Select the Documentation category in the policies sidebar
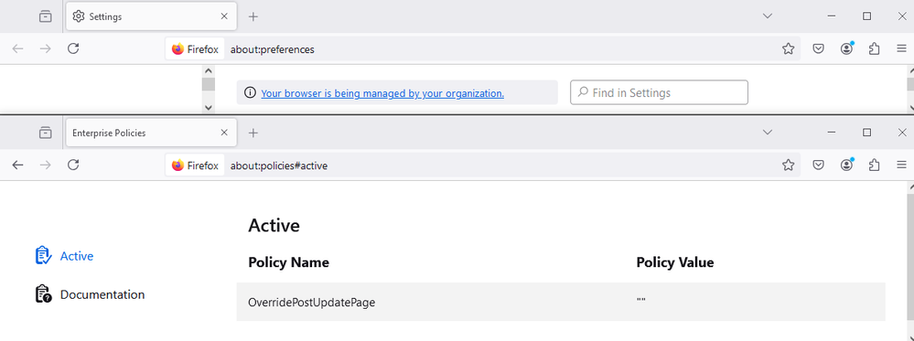 (90, 294)
